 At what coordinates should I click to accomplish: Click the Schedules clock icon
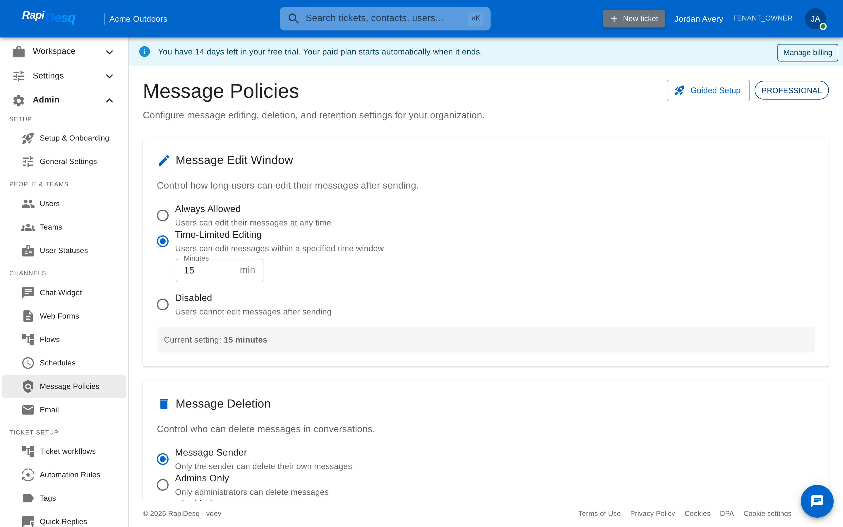coord(28,363)
